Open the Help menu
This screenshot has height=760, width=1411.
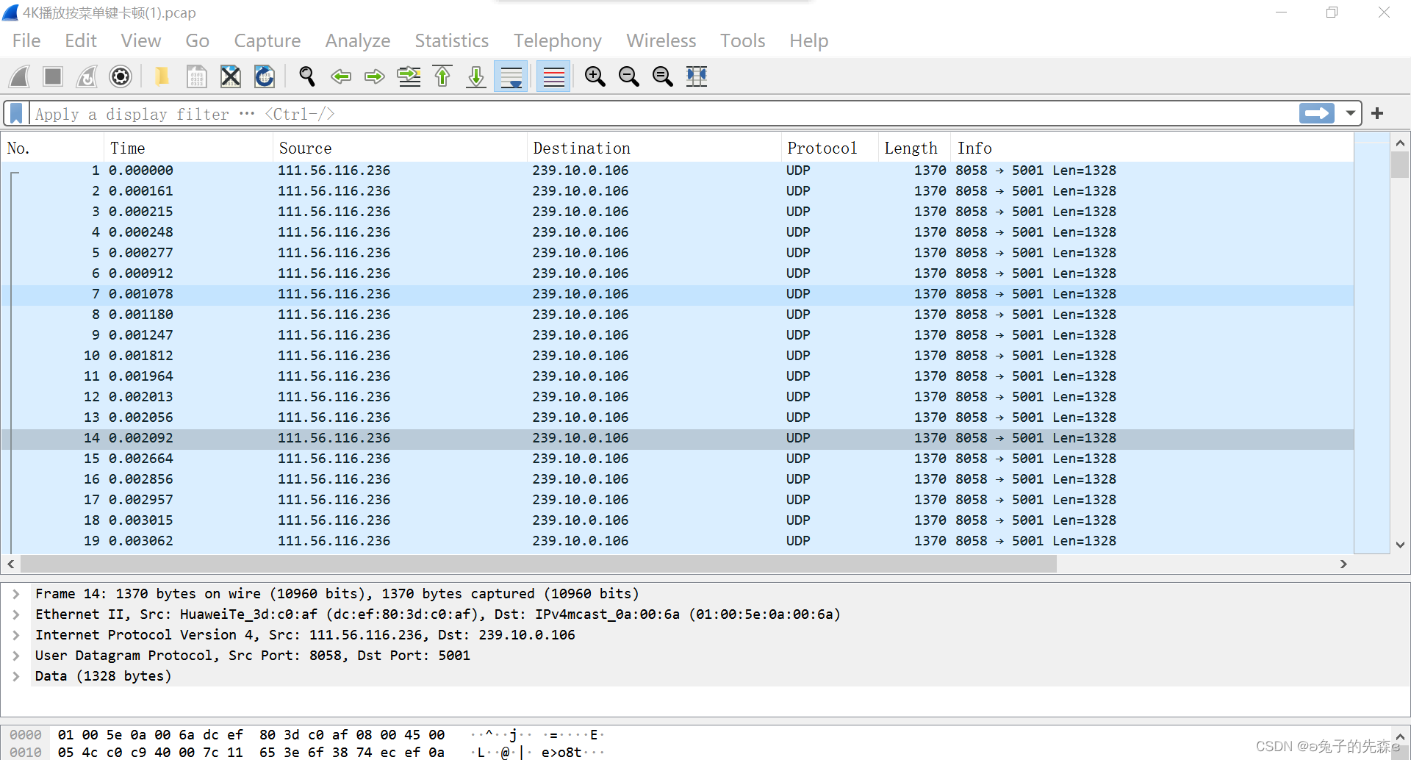point(809,40)
